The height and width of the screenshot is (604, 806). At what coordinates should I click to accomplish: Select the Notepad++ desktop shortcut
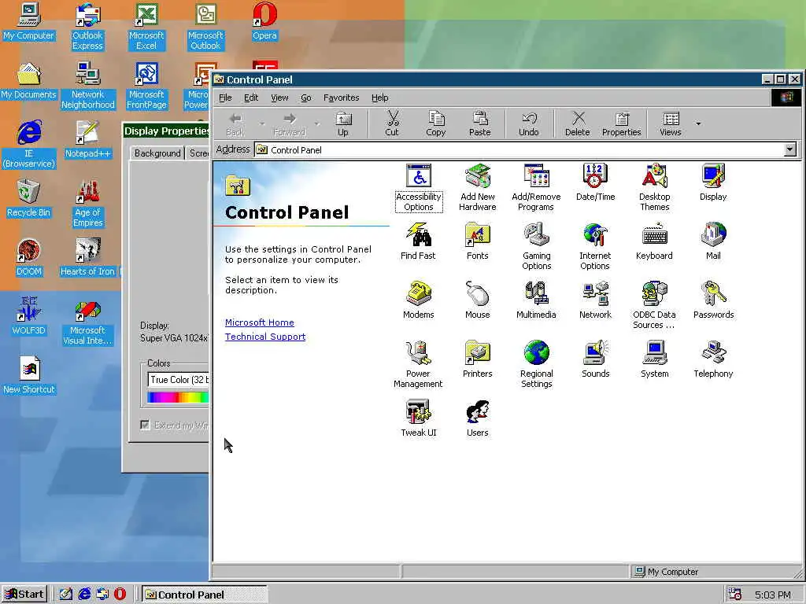tap(88, 139)
